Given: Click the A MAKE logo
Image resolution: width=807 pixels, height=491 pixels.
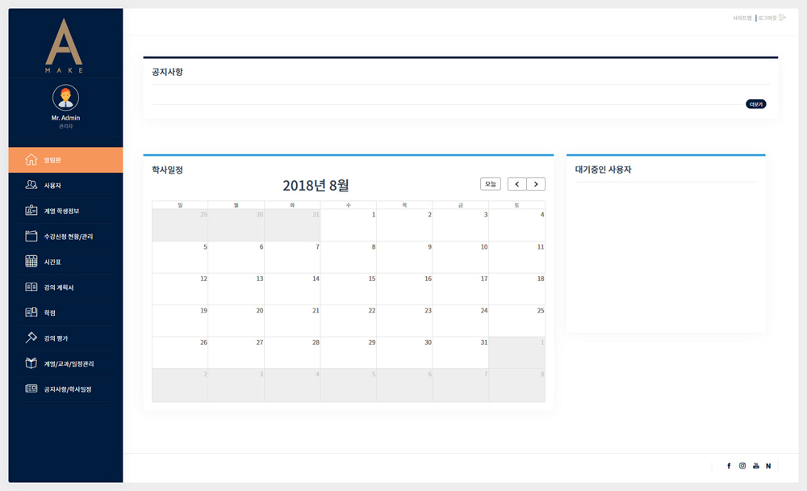Looking at the screenshot, I should point(65,46).
